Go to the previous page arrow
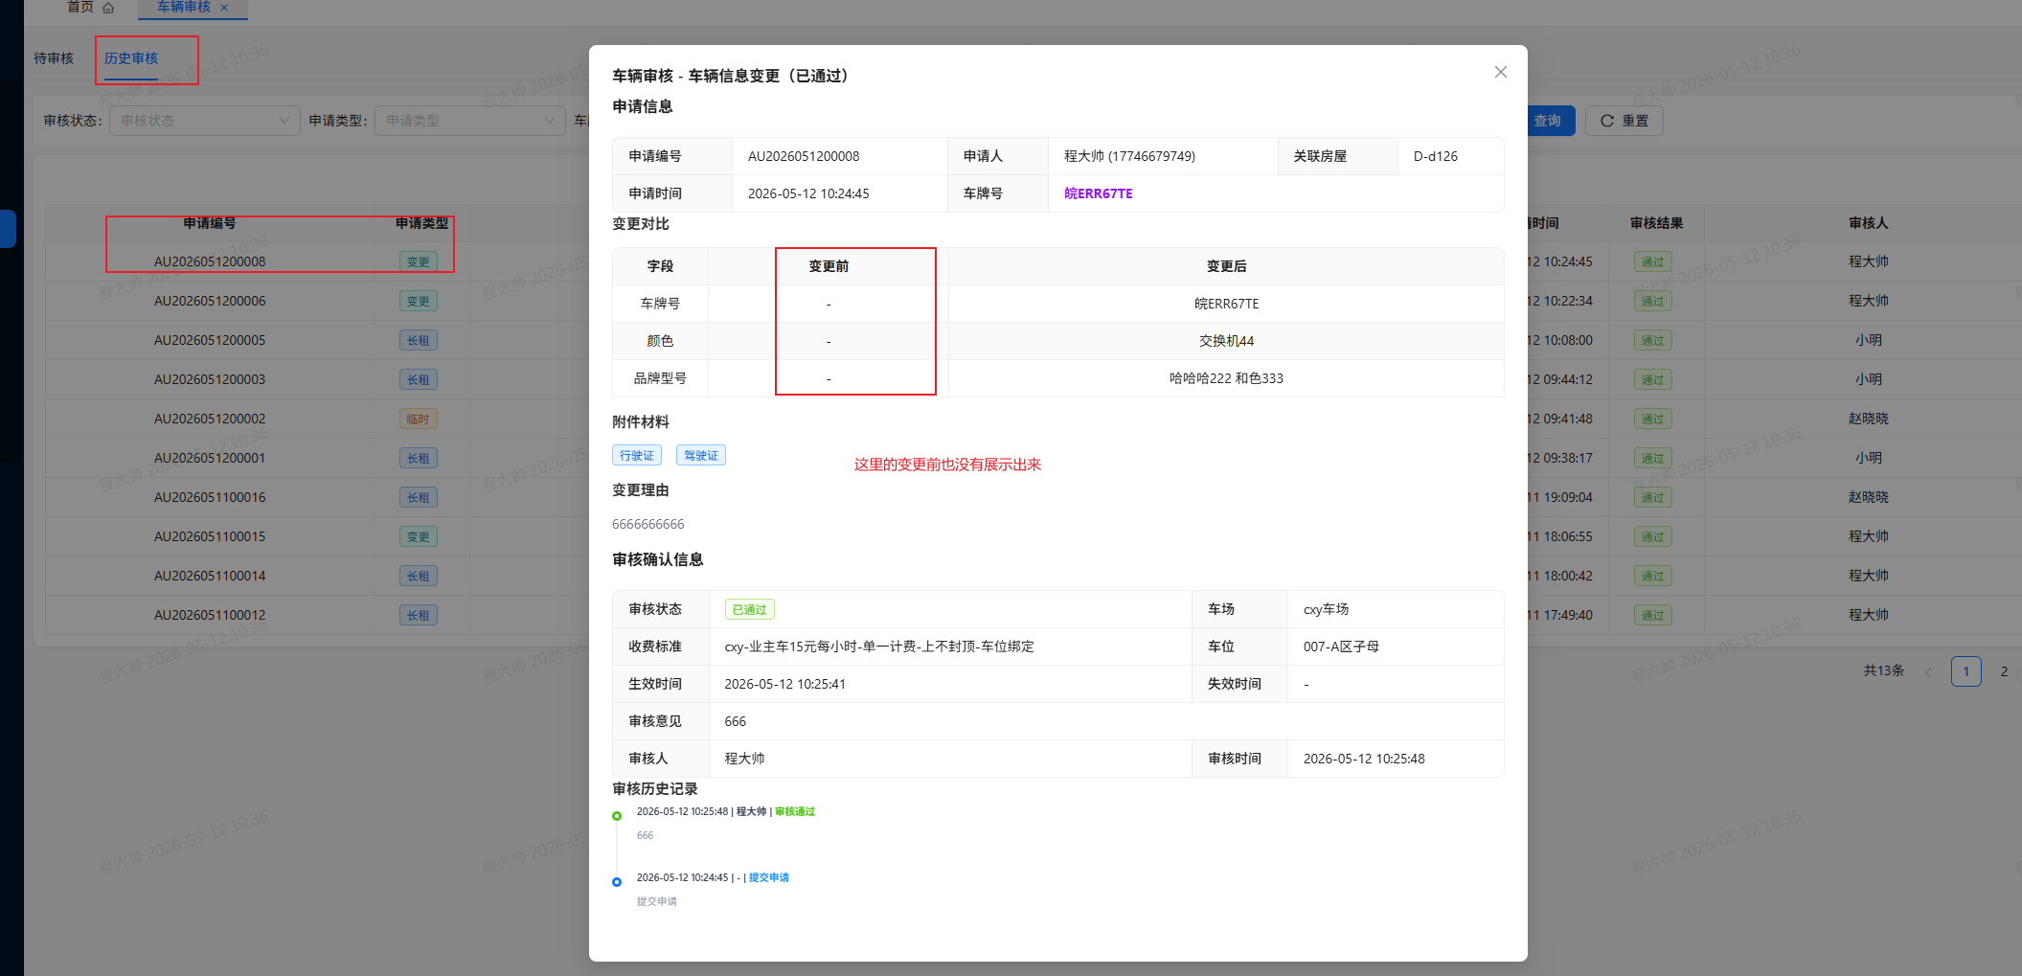Image resolution: width=2022 pixels, height=976 pixels. pos(1928,671)
